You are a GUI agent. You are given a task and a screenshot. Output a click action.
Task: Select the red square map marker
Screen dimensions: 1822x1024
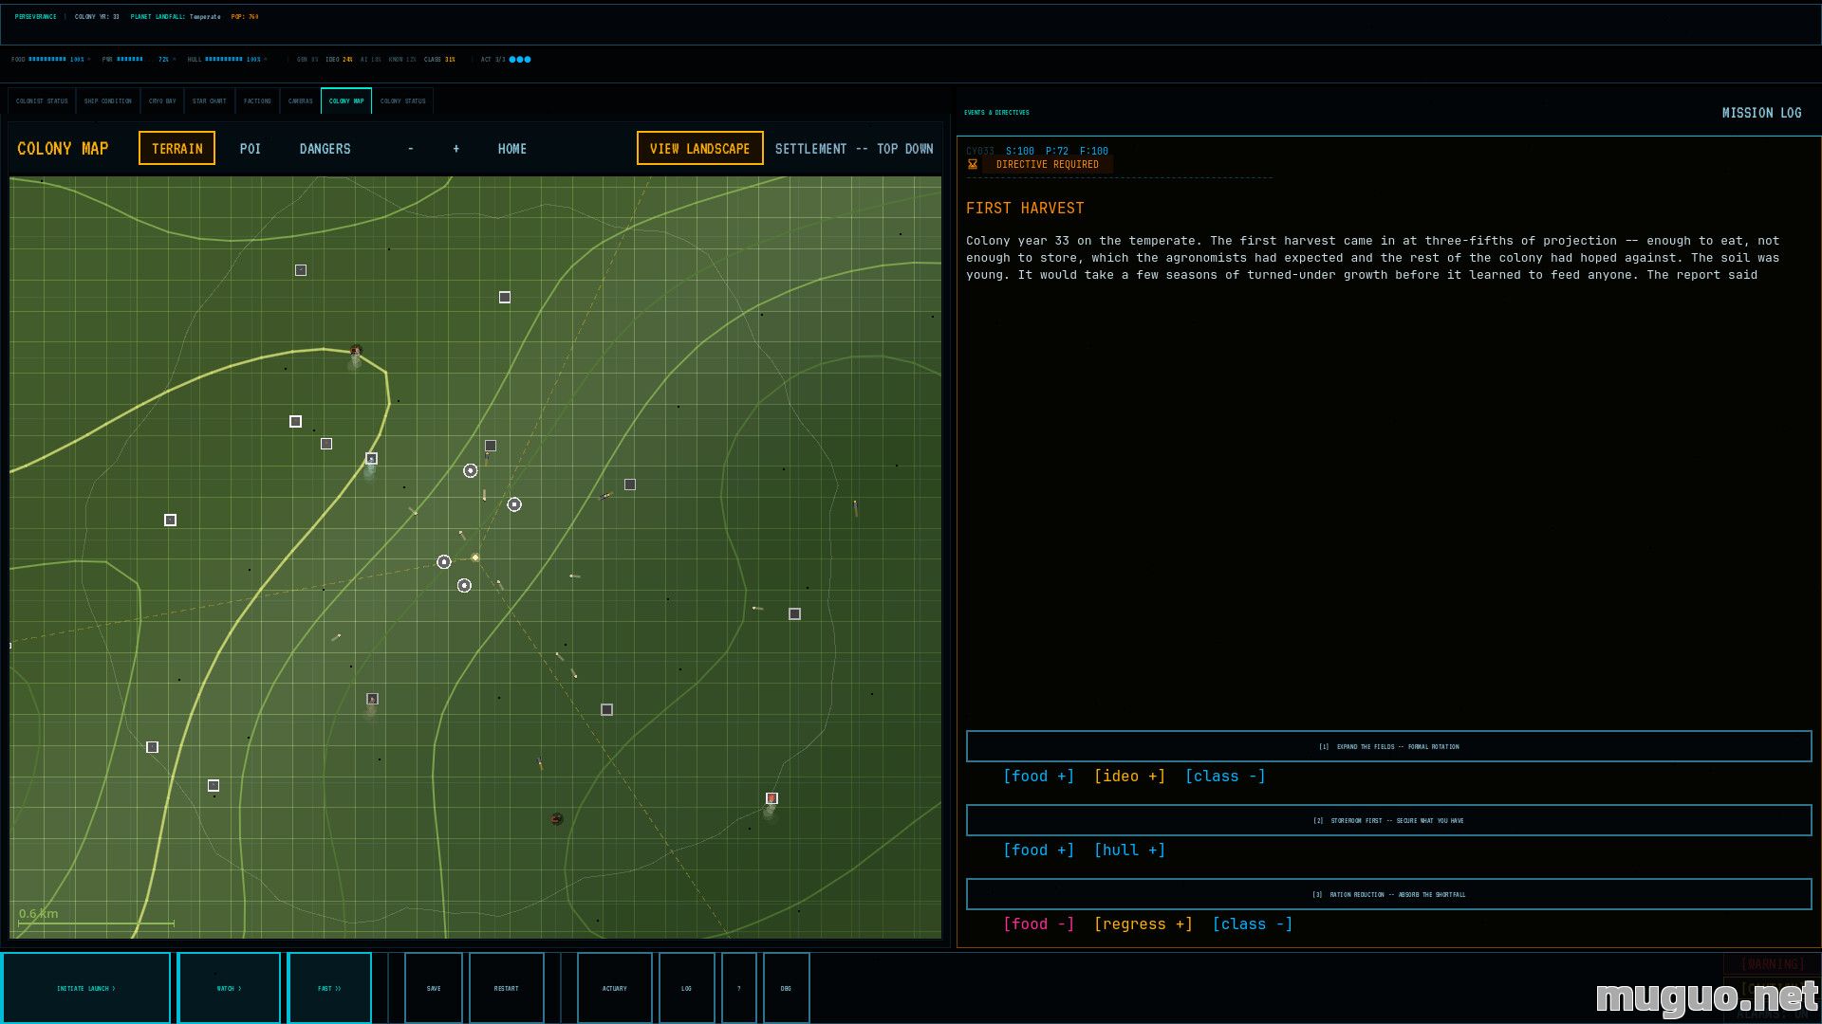coord(772,798)
